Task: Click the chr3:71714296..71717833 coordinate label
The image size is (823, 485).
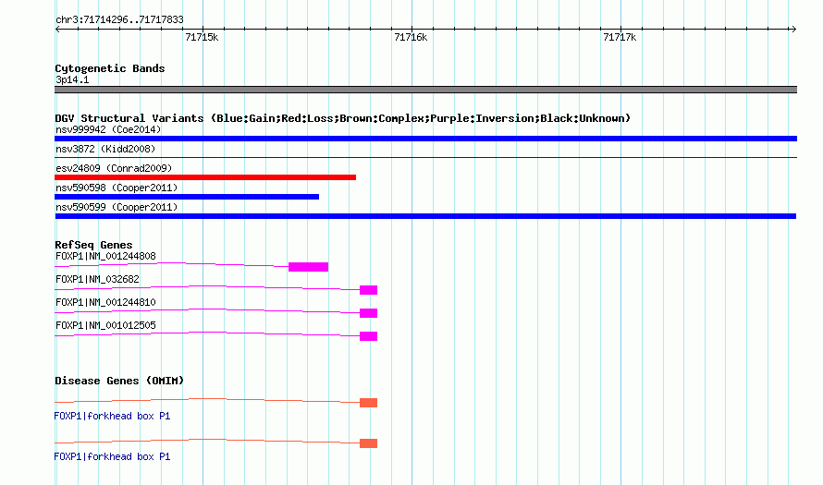Action: [x=119, y=20]
